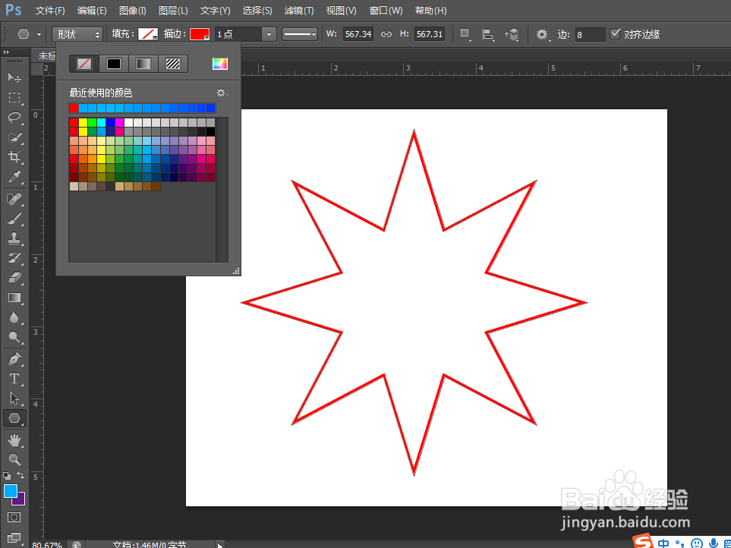Open the stroke color dropdown
The width and height of the screenshot is (731, 548).
(x=200, y=34)
